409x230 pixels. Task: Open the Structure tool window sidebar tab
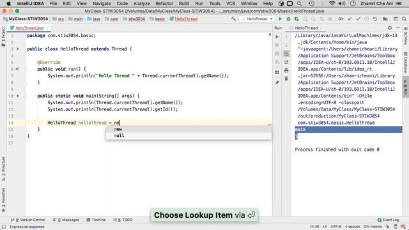(x=3, y=169)
